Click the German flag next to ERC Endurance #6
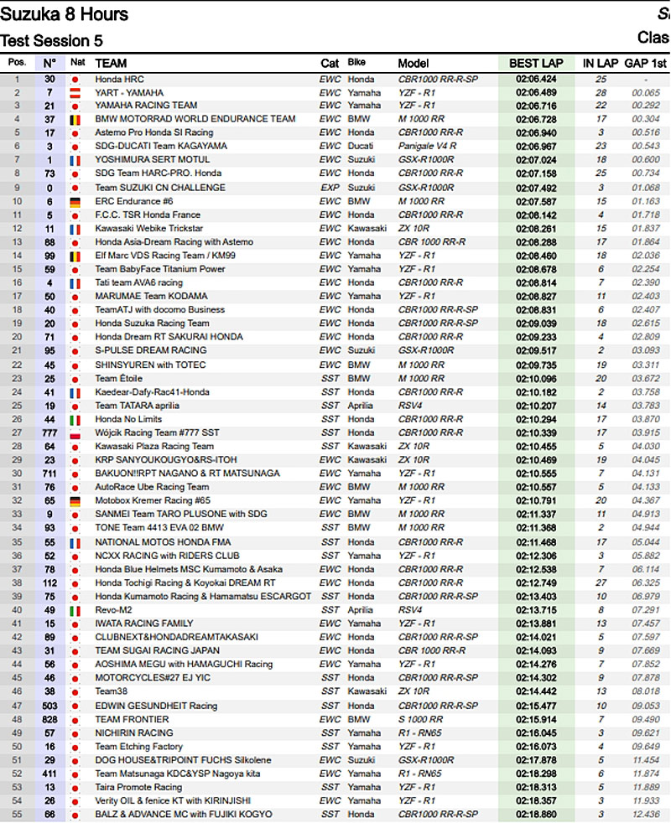671x823 pixels. point(77,201)
